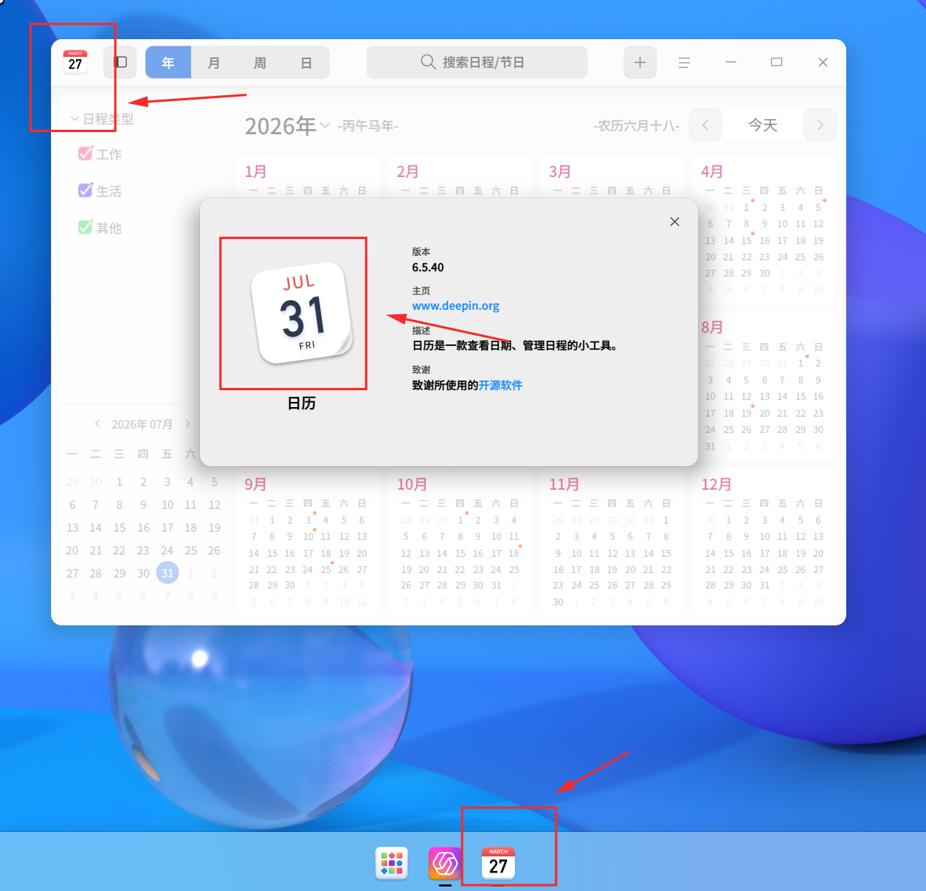
Task: Go to the next year with the right arrow
Action: 820,125
